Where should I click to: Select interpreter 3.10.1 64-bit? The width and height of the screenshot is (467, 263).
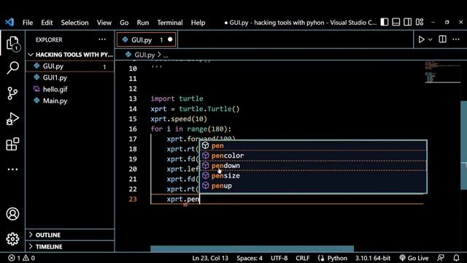coord(373,258)
